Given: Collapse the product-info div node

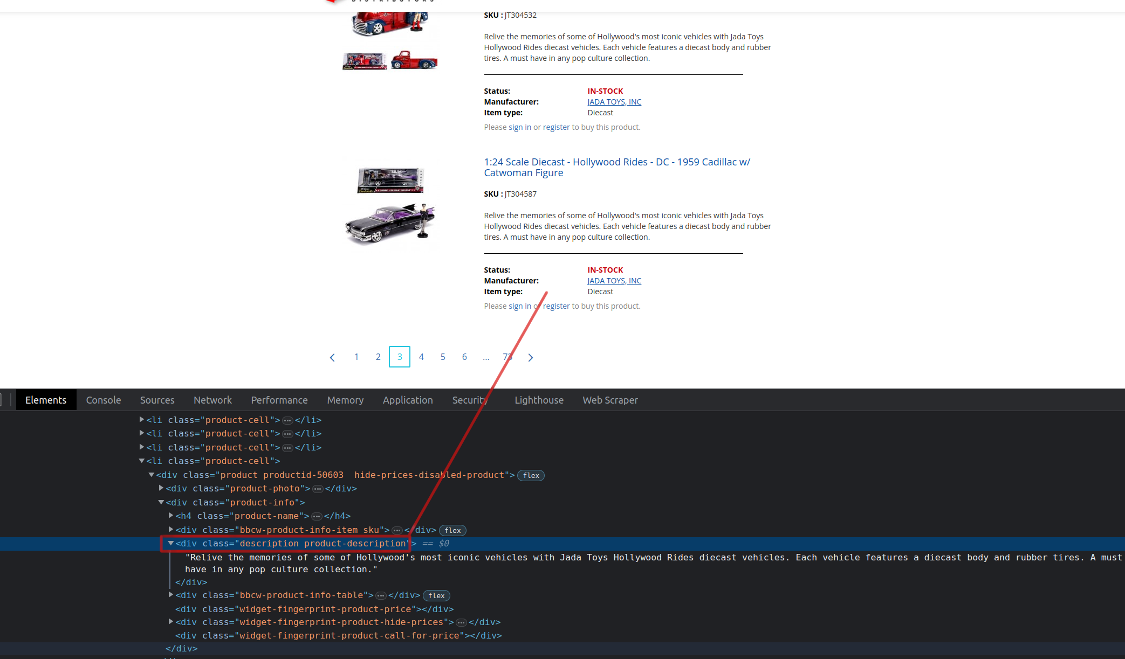Looking at the screenshot, I should pyautogui.click(x=161, y=502).
